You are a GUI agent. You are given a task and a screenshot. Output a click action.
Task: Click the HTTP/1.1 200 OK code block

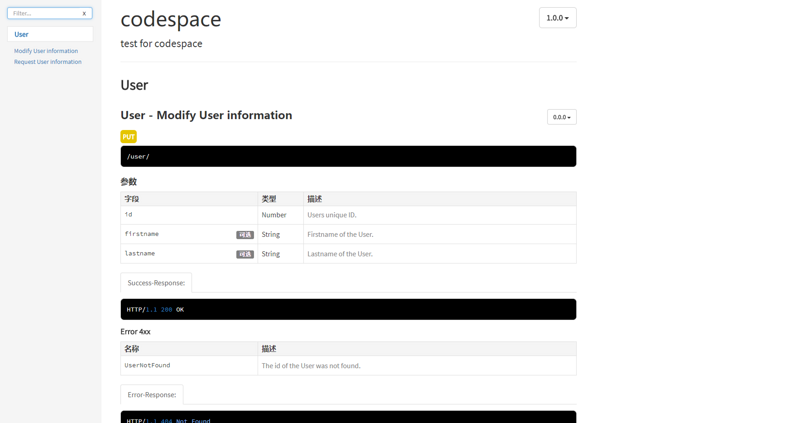(349, 309)
